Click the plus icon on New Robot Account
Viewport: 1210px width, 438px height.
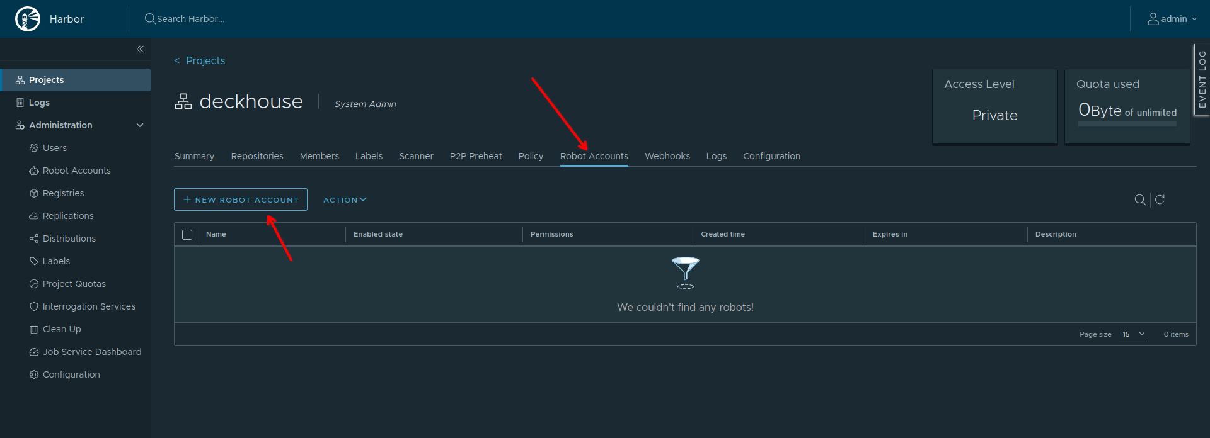[187, 199]
